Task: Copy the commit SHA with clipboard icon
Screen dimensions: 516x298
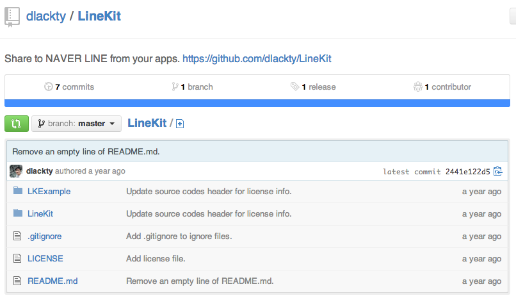Action: (x=498, y=171)
